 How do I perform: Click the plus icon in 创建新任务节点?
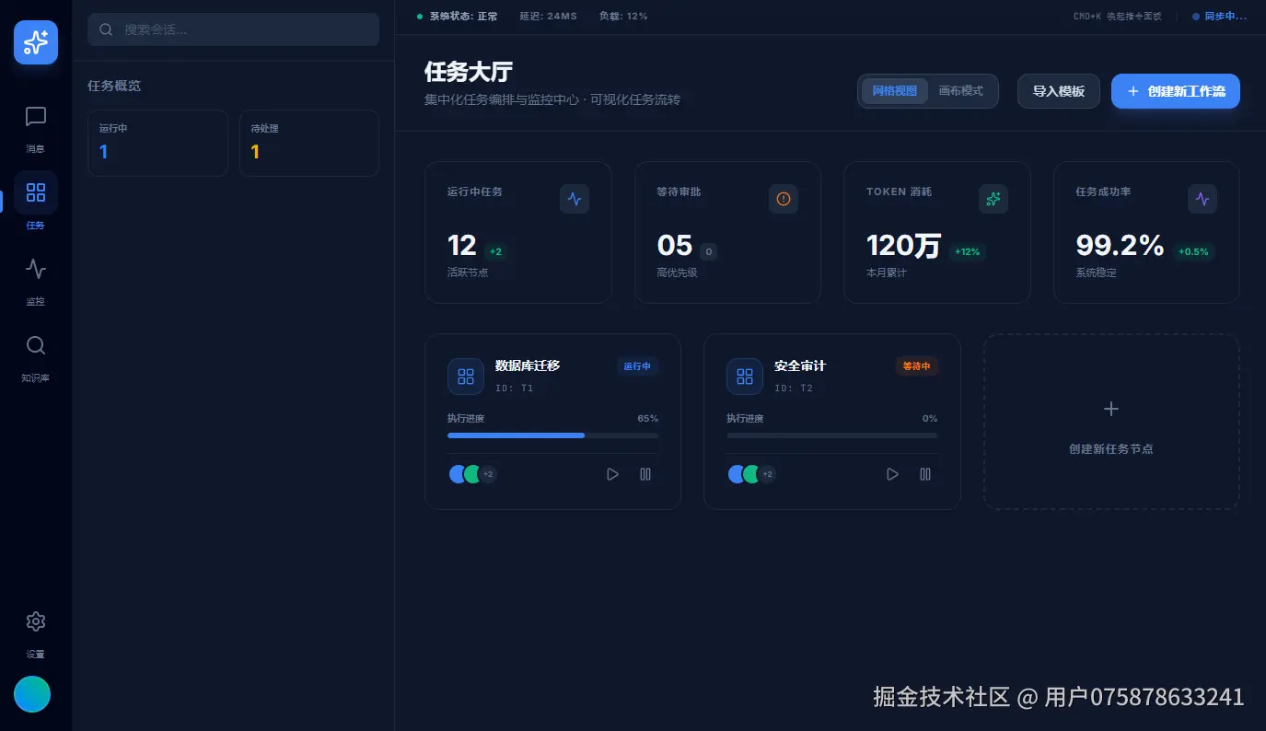pos(1111,409)
